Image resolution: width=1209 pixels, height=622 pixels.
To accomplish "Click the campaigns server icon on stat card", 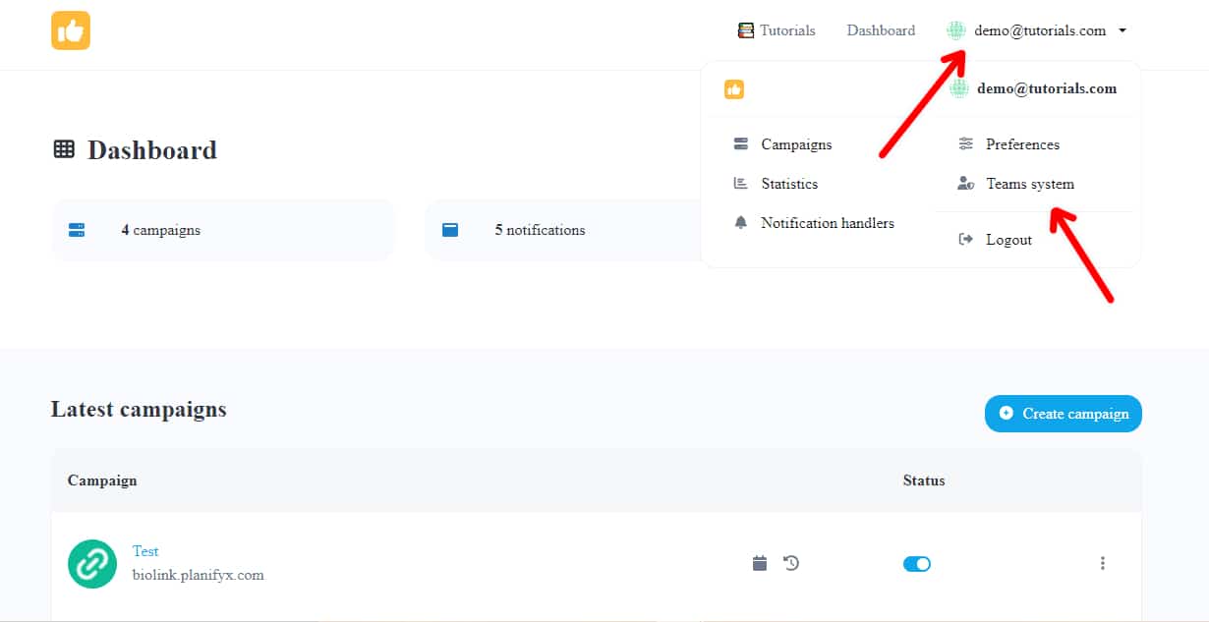I will tap(77, 230).
